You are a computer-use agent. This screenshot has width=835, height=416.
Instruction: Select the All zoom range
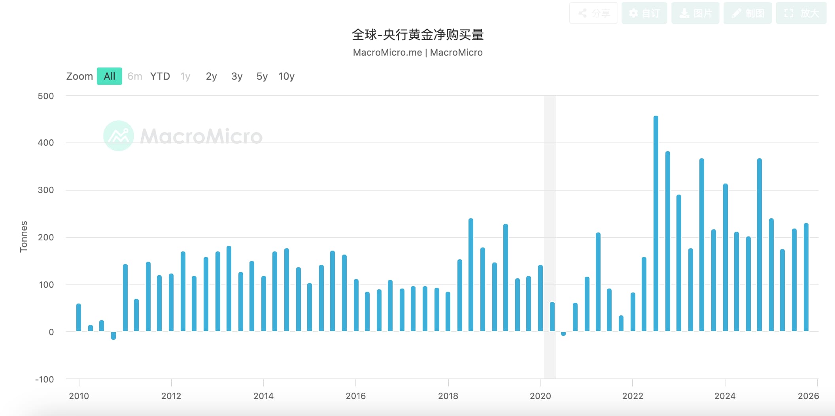(x=110, y=76)
